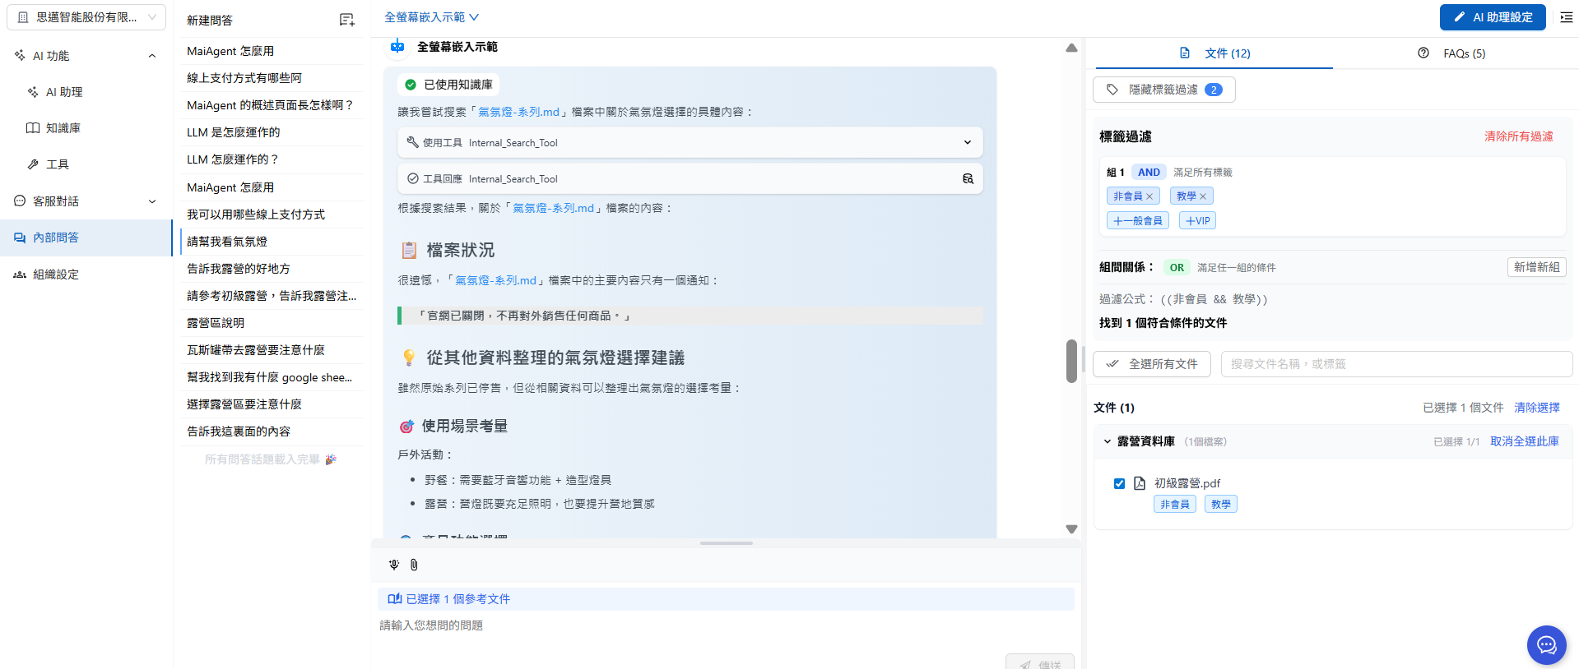Screen dimensions: 1579x669
Task: Click 清除所有過濾 link
Action: point(1518,136)
